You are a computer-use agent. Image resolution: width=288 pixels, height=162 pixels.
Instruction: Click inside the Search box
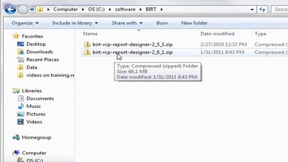[279, 9]
